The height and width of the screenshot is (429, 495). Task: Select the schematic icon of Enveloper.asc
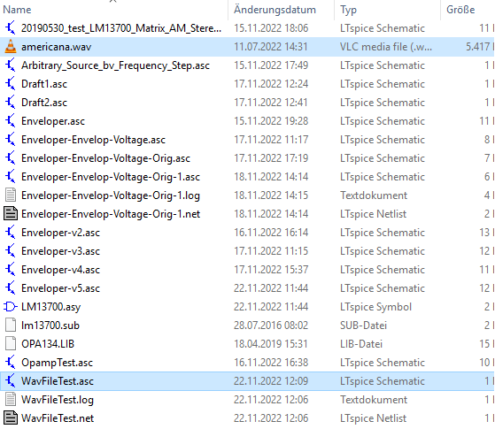[x=10, y=121]
